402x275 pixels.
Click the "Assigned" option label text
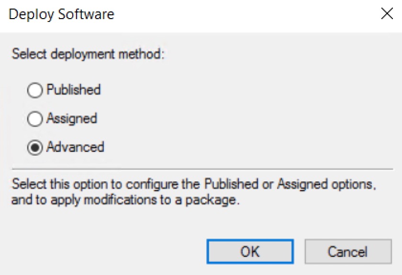point(72,118)
